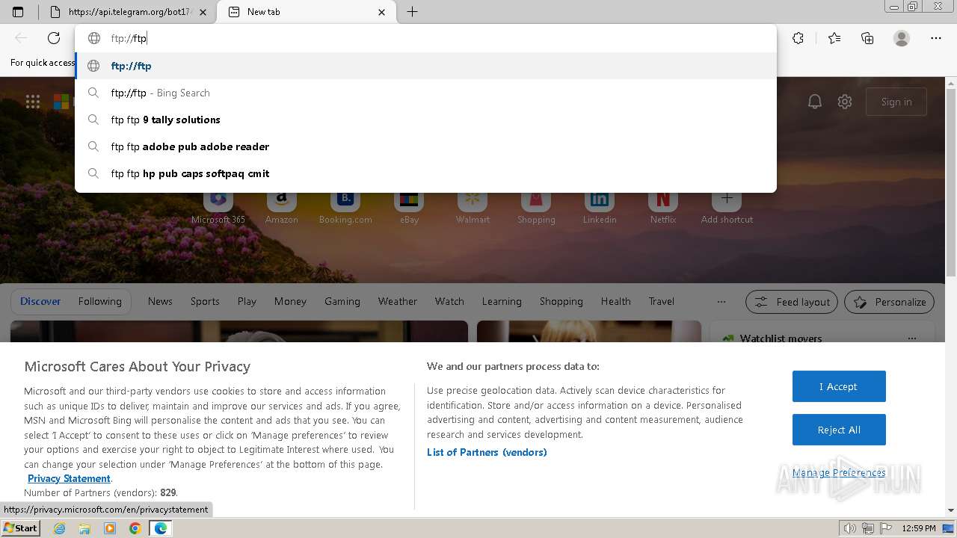
Task: Open the user profile avatar
Action: 902,38
